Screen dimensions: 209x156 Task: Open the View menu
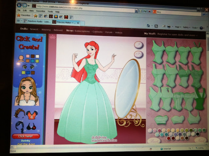point(31,11)
